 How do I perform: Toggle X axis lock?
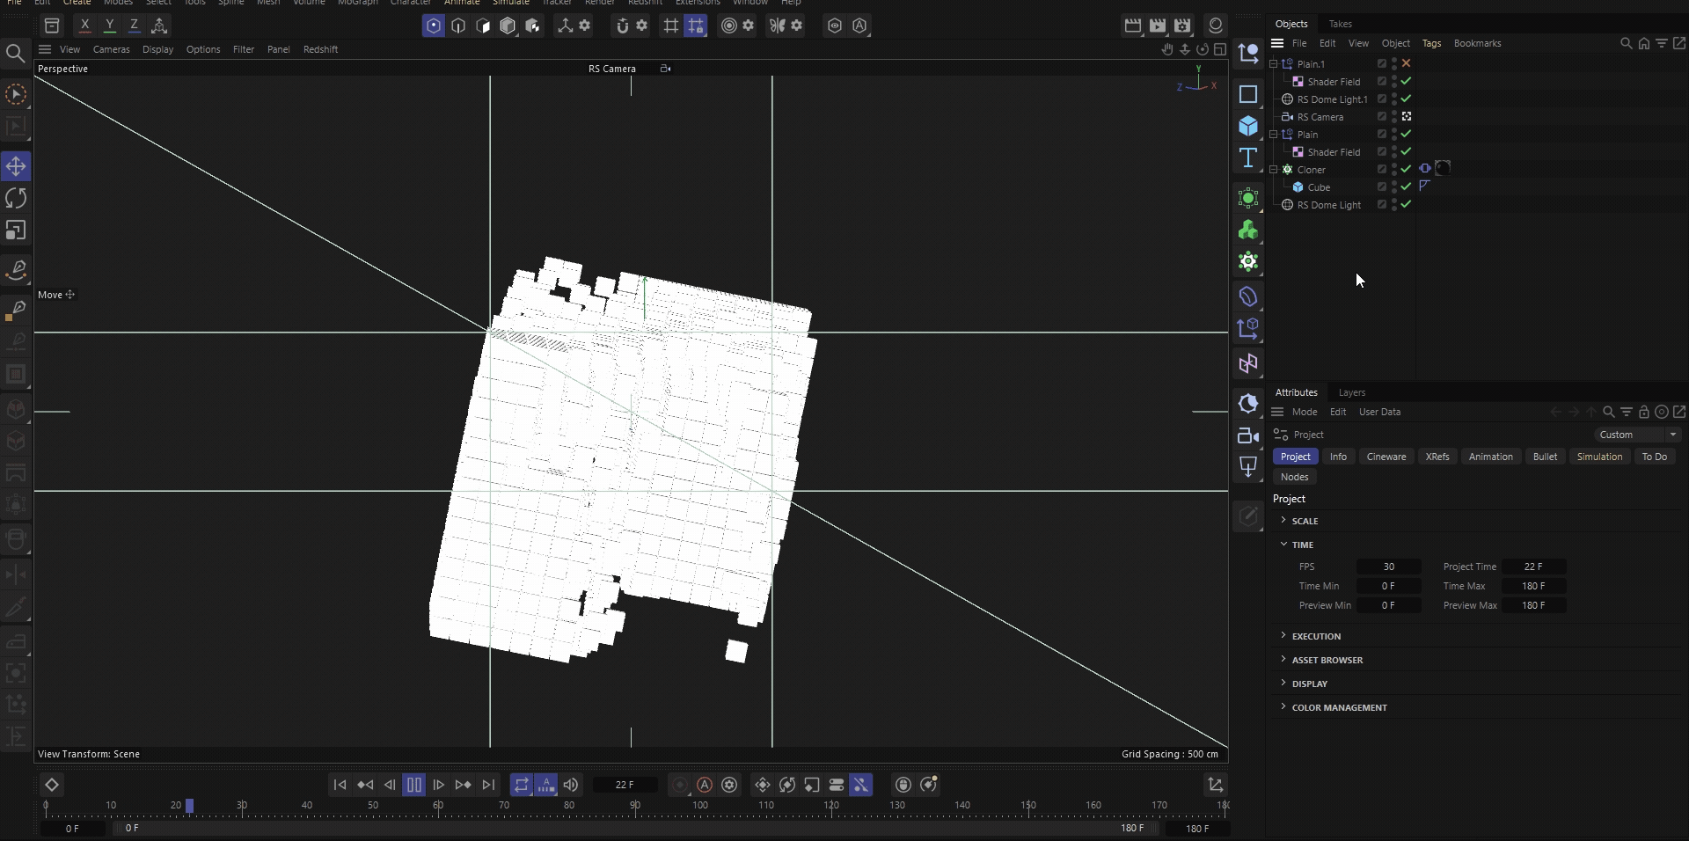pyautogui.click(x=84, y=26)
